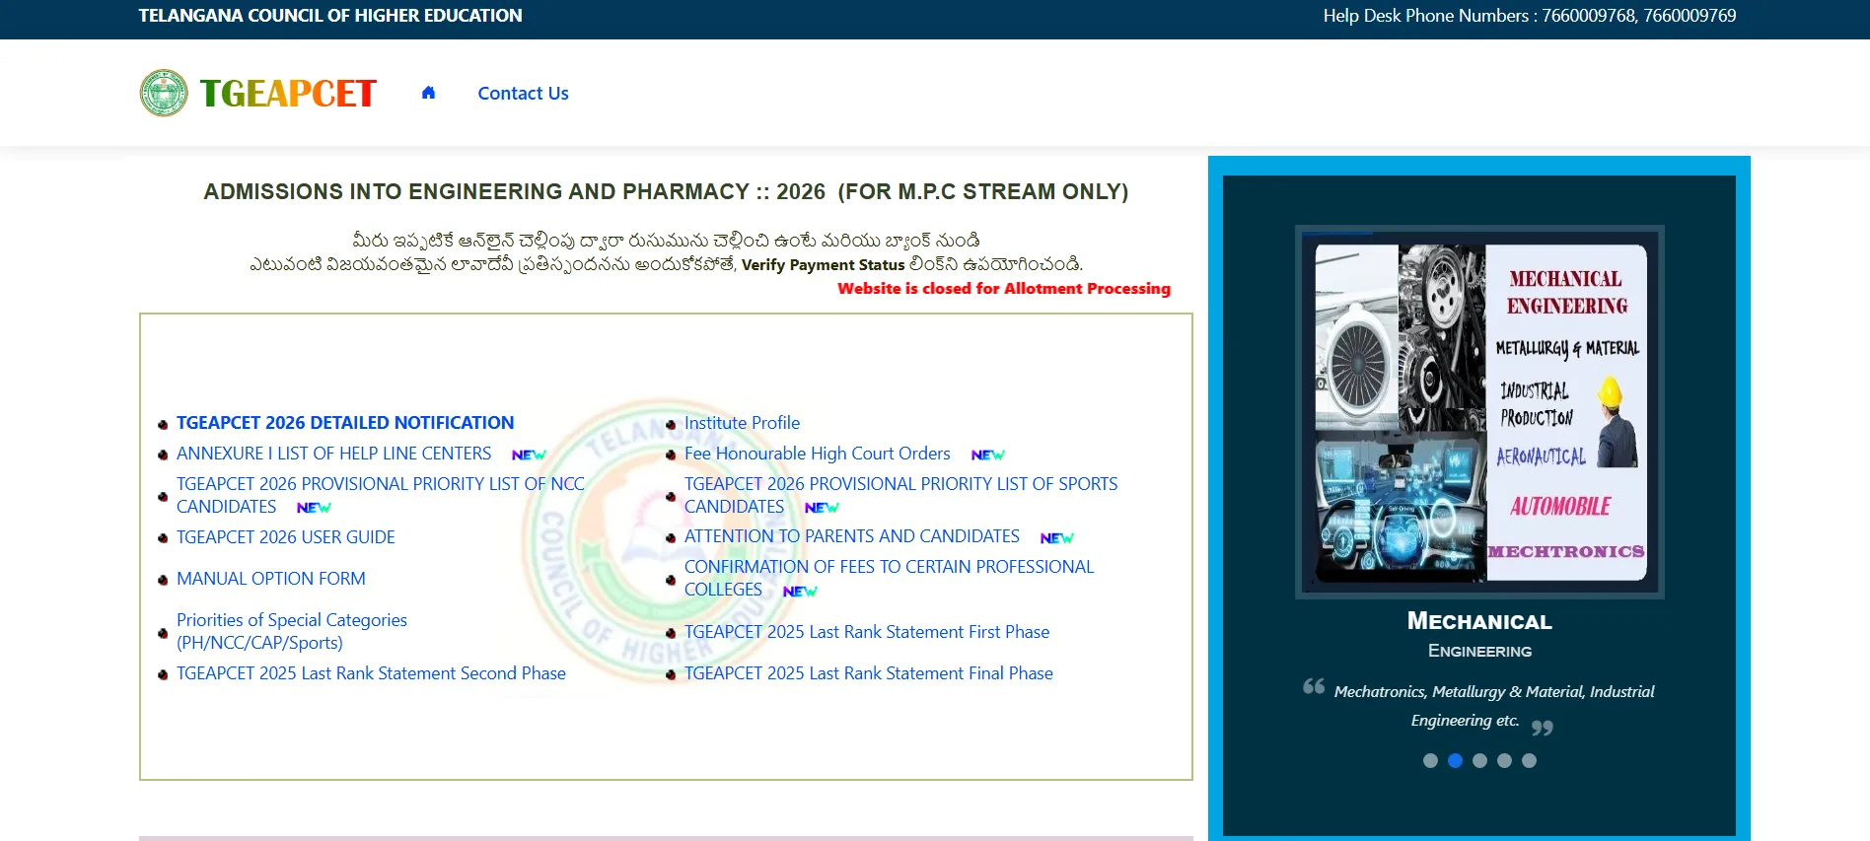This screenshot has width=1870, height=841.
Task: Open Attention to Parents and Candidates link
Action: (852, 536)
